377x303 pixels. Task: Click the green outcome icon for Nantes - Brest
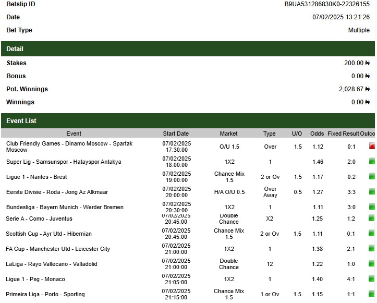click(x=372, y=176)
